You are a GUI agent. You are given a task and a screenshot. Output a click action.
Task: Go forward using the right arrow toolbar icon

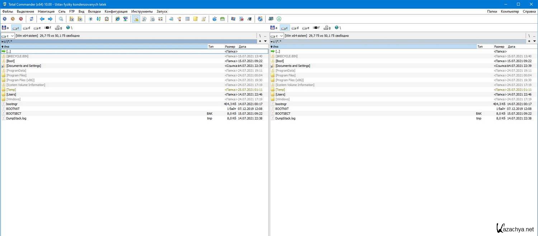[x=50, y=19]
